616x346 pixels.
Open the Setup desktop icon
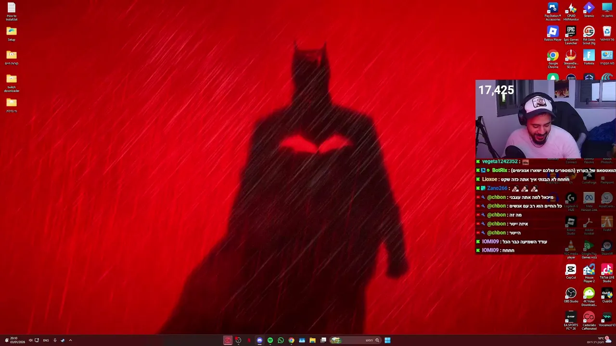[x=12, y=34]
